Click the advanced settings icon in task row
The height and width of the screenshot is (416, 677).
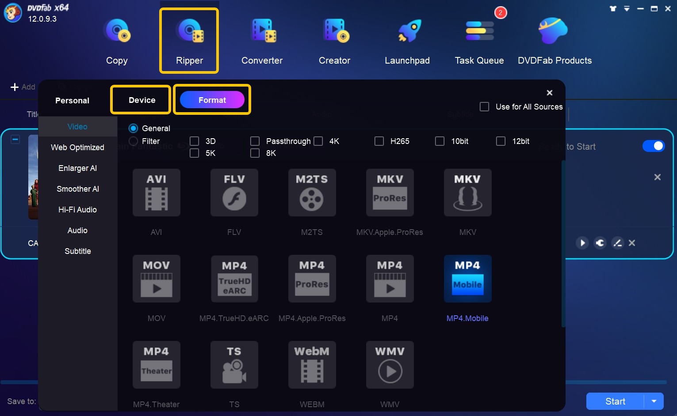(x=600, y=243)
